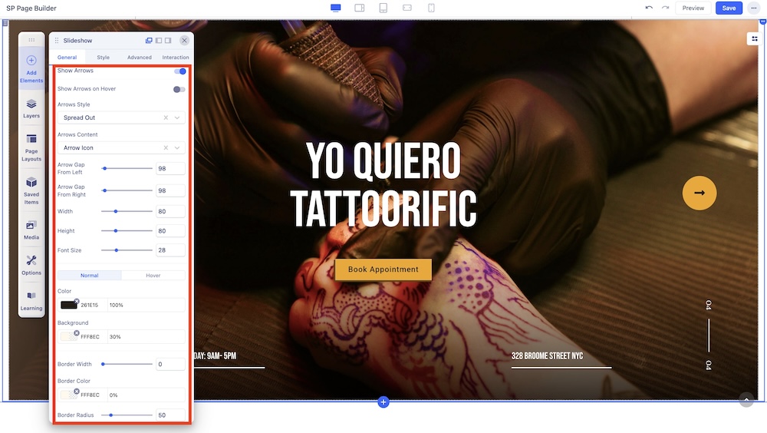The width and height of the screenshot is (767, 433).
Task: Close the Slideshow settings panel
Action: pyautogui.click(x=184, y=41)
